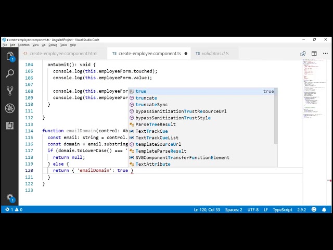Click the notifications bell icon
The height and width of the screenshot is (250, 333).
pos(324,210)
